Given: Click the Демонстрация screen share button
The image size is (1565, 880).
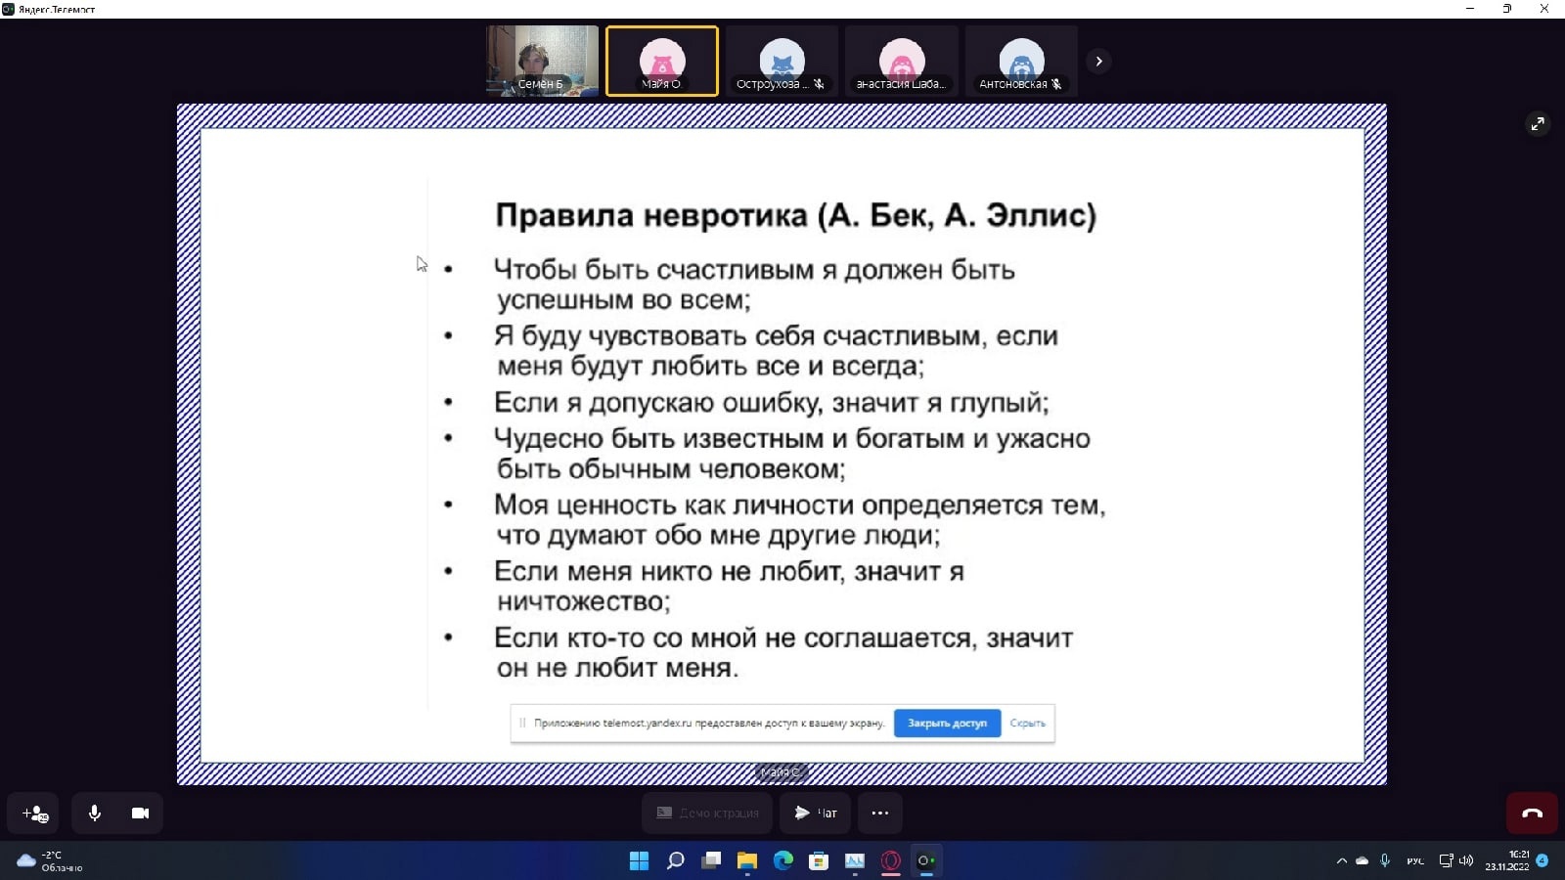Looking at the screenshot, I should pyautogui.click(x=707, y=814).
